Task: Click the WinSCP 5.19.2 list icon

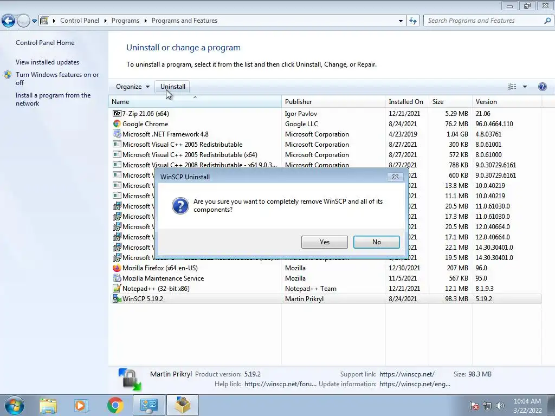Action: click(117, 298)
